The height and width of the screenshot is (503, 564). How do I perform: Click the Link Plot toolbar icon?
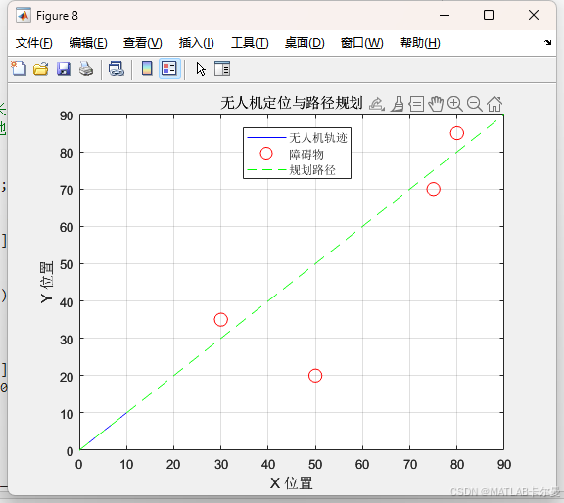pyautogui.click(x=117, y=69)
